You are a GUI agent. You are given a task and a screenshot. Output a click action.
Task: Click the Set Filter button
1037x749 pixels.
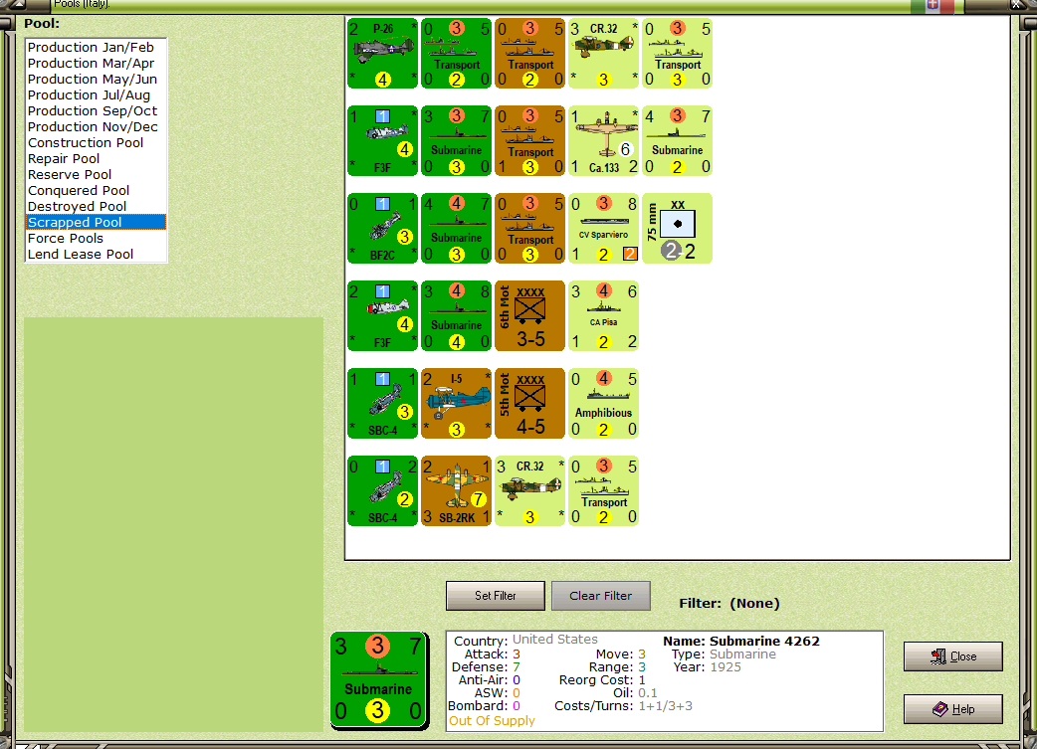point(496,596)
